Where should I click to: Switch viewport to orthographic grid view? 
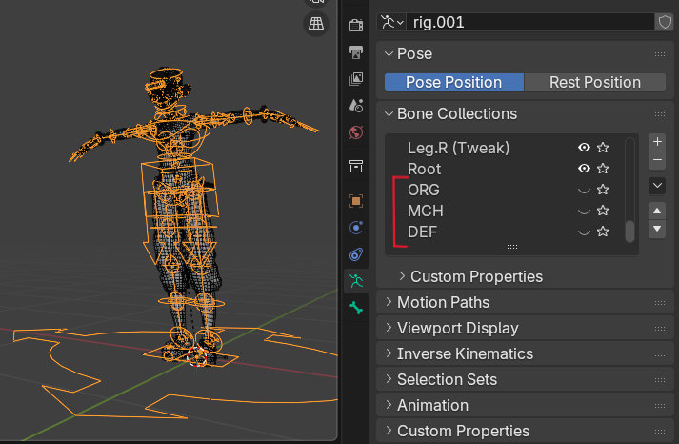coord(316,25)
